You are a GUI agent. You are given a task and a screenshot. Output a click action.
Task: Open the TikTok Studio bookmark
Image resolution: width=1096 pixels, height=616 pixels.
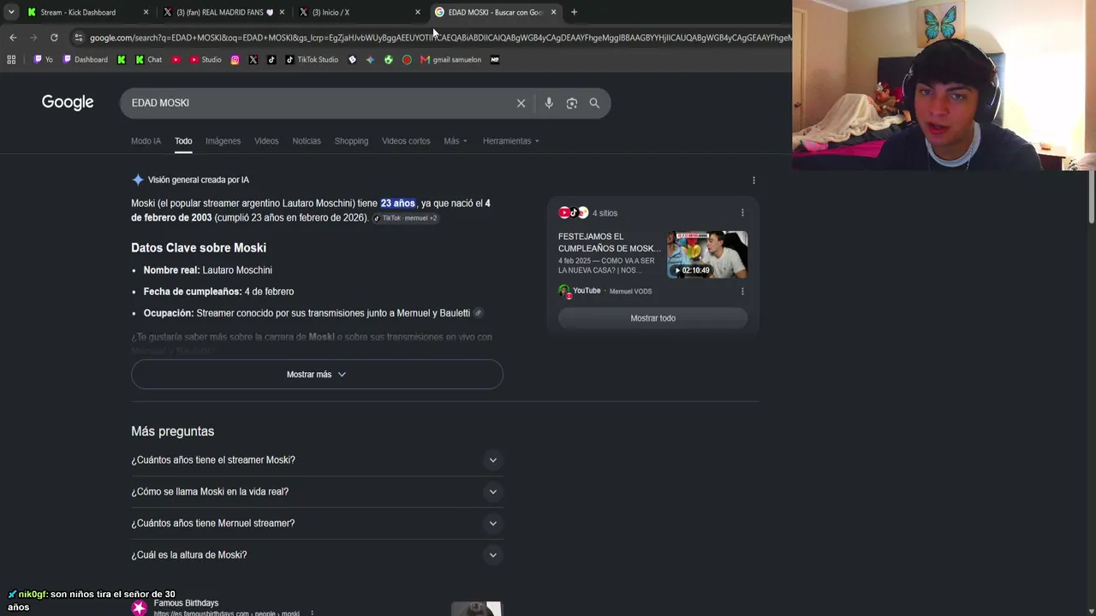coord(312,60)
